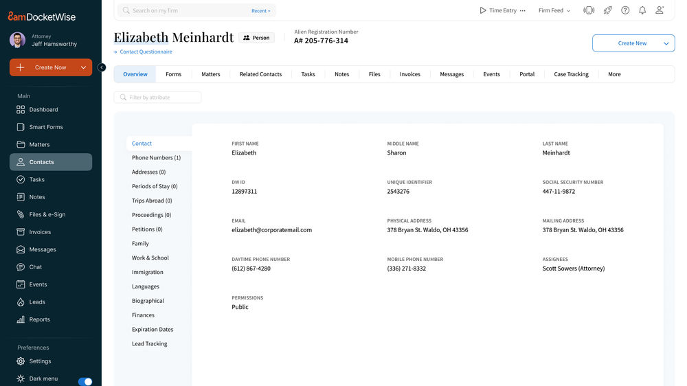Open the More tab menu
The image size is (687, 386).
(x=614, y=74)
